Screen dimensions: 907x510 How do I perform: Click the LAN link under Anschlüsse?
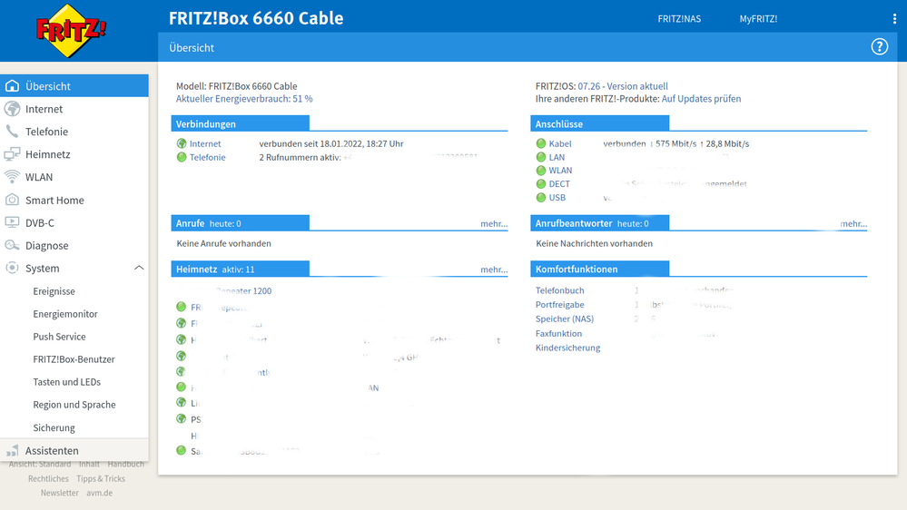[557, 157]
